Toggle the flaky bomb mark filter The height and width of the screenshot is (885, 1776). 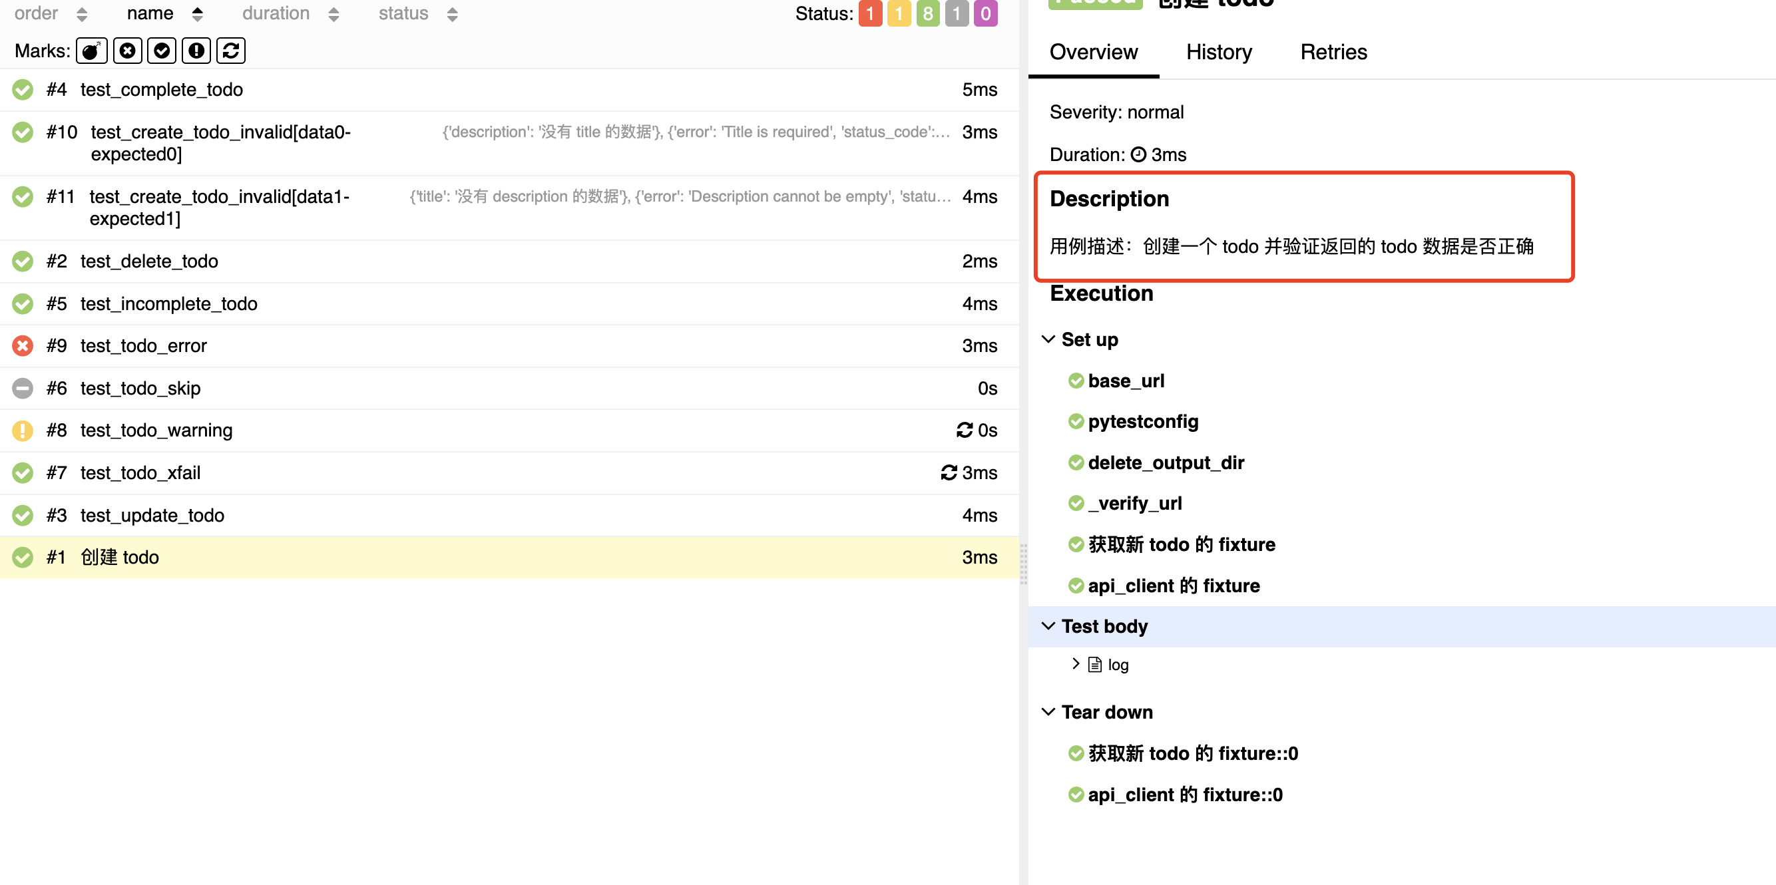(x=91, y=51)
